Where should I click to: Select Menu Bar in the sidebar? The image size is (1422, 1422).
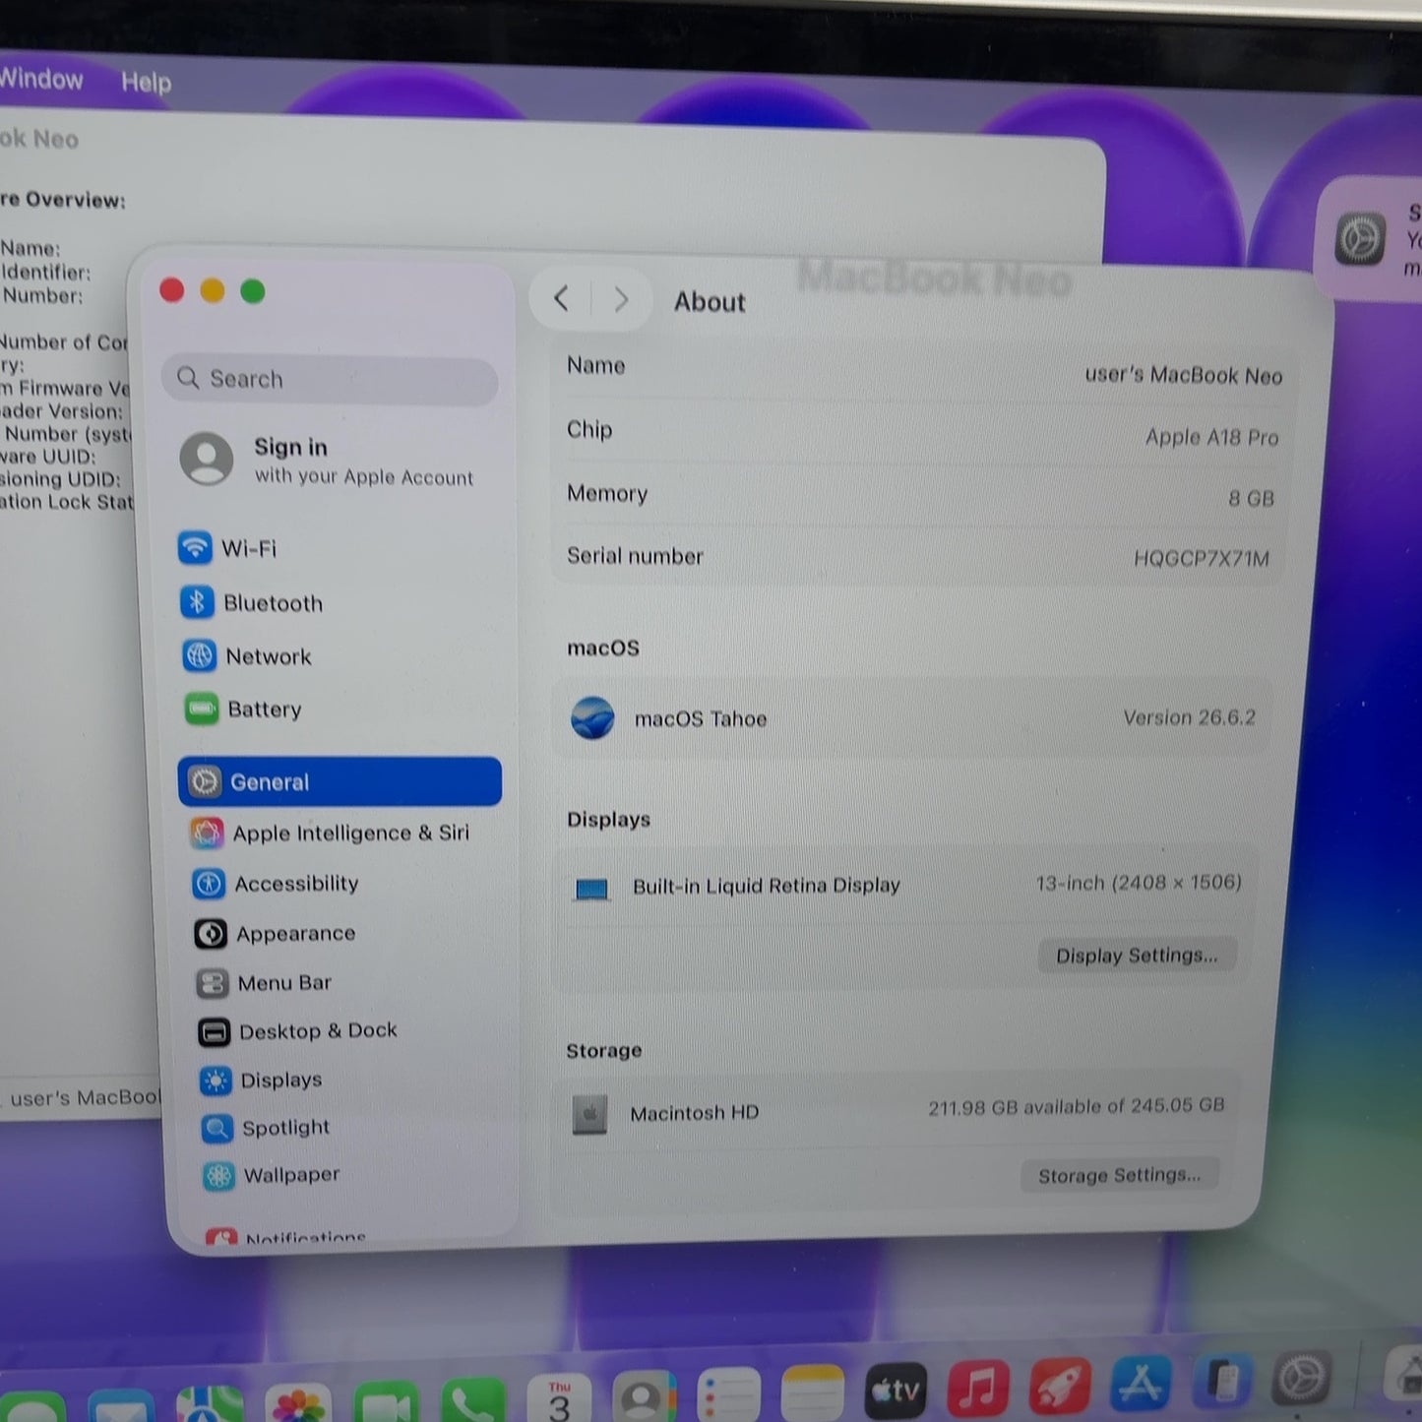264,982
